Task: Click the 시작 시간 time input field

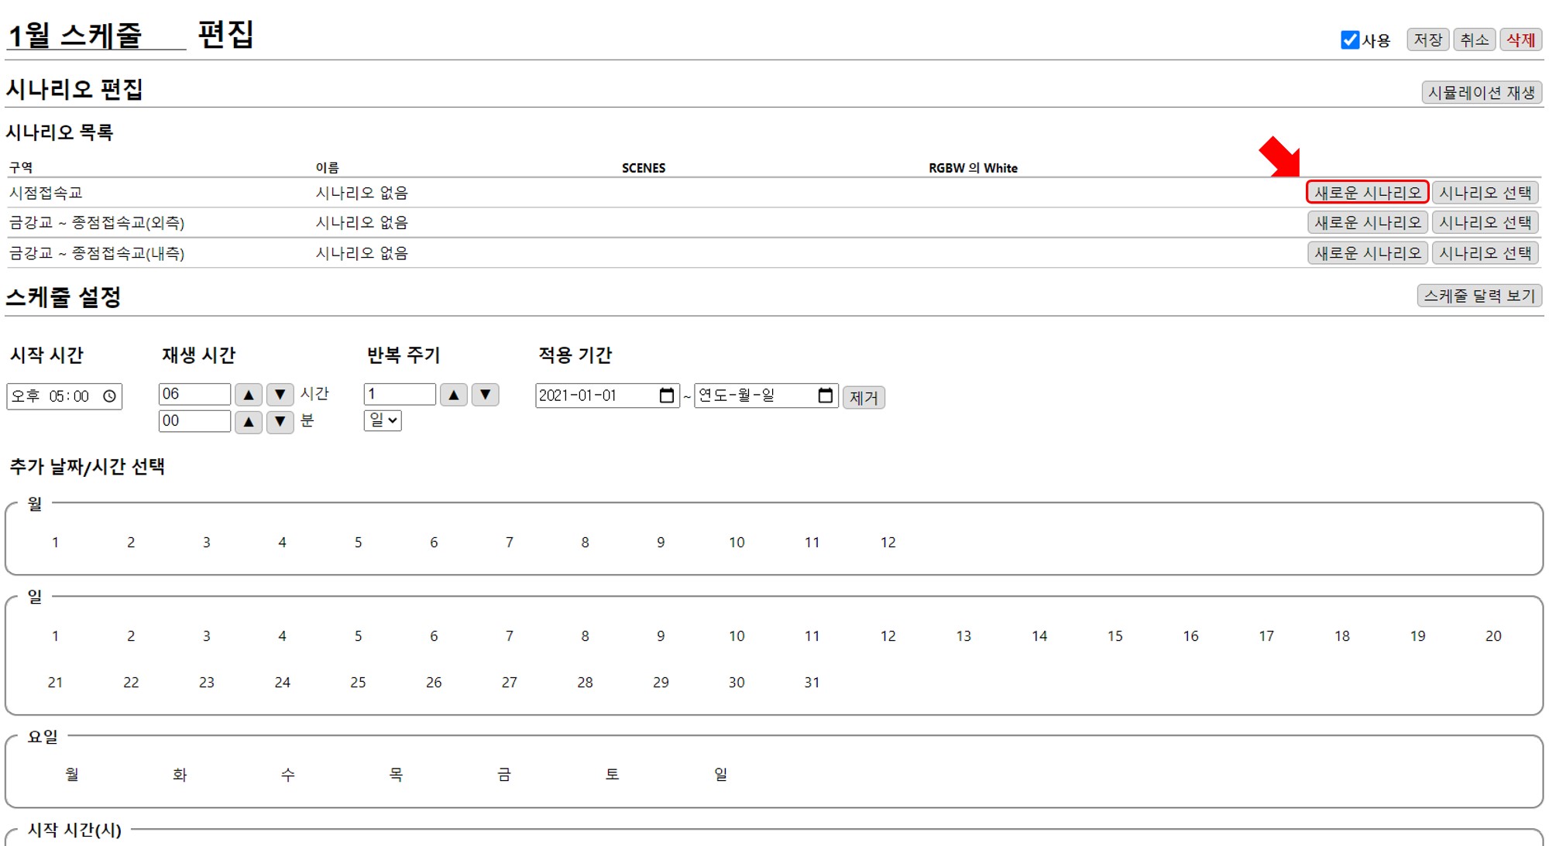Action: click(64, 396)
